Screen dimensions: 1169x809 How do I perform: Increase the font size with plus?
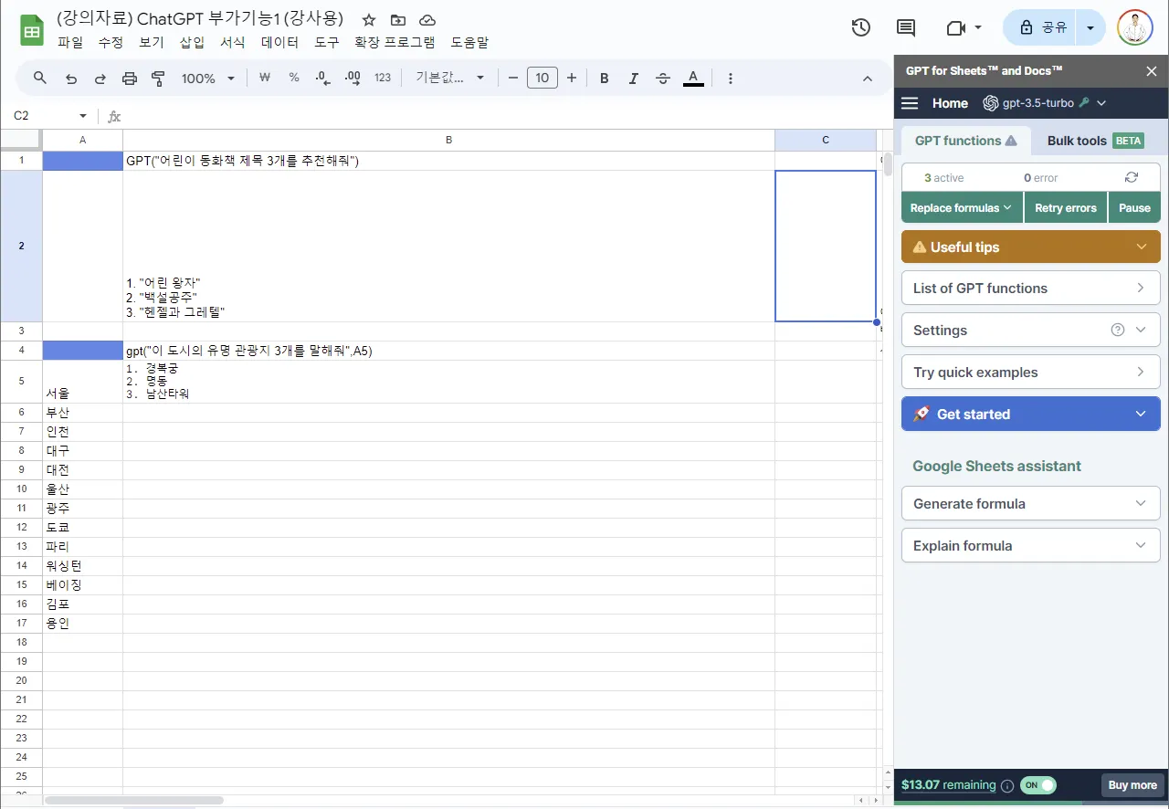pyautogui.click(x=572, y=79)
